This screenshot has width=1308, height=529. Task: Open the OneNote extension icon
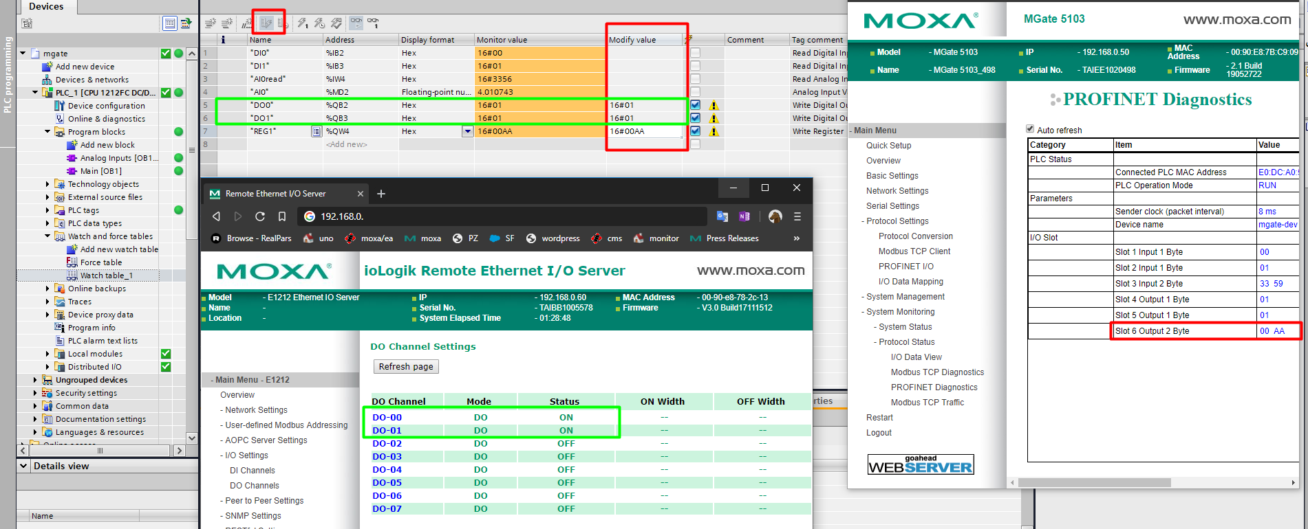tap(744, 216)
